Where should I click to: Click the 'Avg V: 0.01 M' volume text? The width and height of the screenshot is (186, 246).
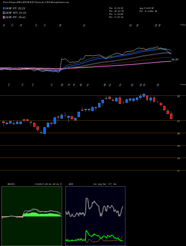pos(146,8)
